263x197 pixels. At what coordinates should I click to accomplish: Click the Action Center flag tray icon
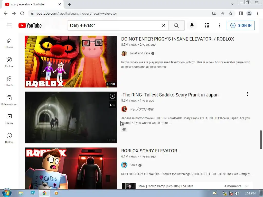pos(231,193)
